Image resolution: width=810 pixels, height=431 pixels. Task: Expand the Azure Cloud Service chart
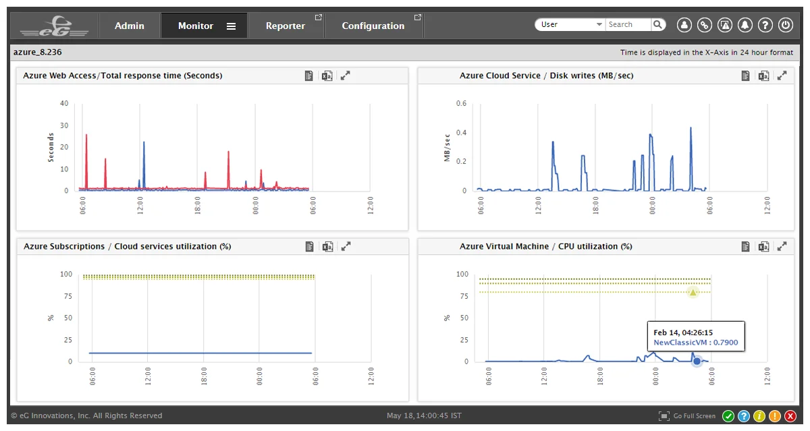(782, 76)
